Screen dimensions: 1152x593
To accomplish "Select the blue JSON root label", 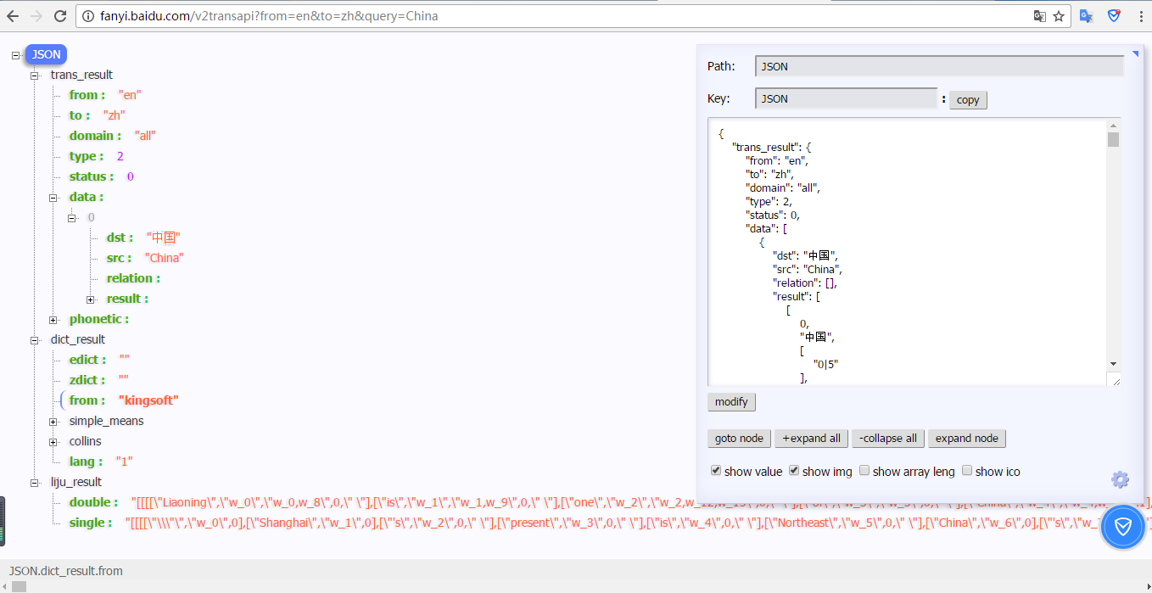I will (x=46, y=54).
